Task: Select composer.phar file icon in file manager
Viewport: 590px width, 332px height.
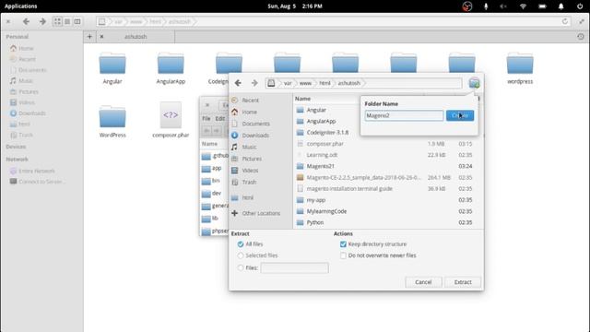Action: 171,115
